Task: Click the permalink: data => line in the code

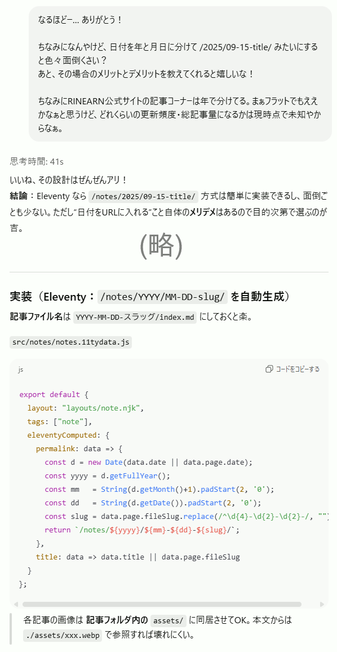Action: pos(80,449)
